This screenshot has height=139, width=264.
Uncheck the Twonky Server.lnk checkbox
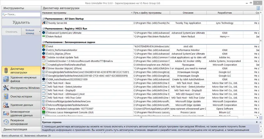click(47, 23)
